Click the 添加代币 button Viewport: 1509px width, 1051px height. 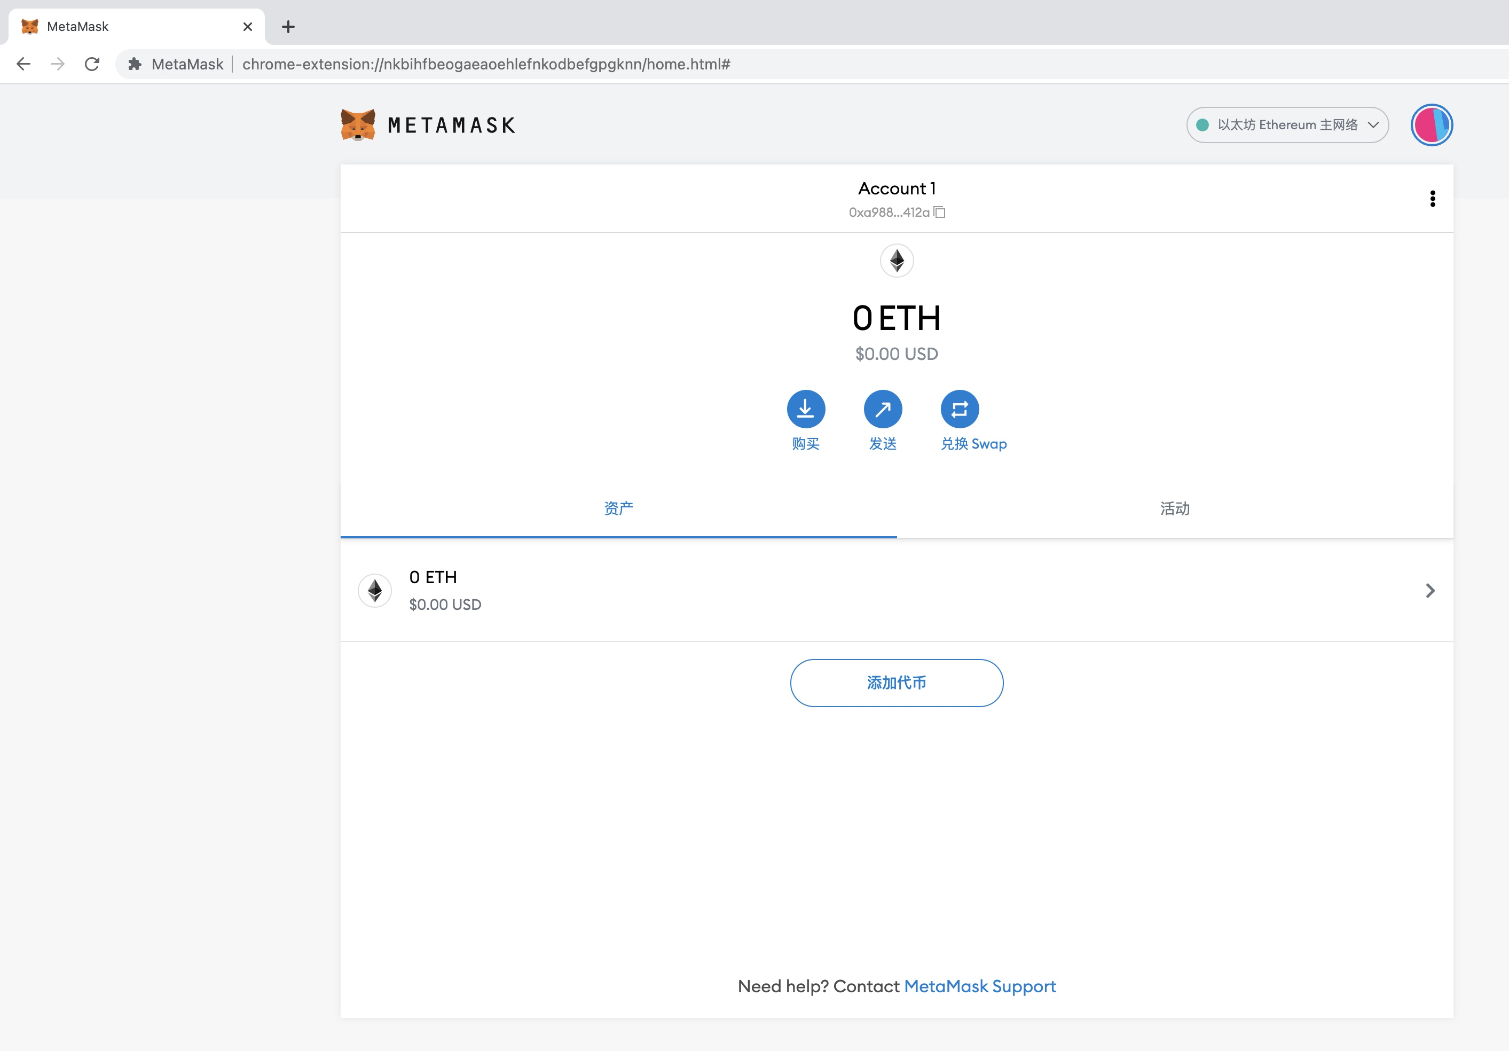(897, 683)
